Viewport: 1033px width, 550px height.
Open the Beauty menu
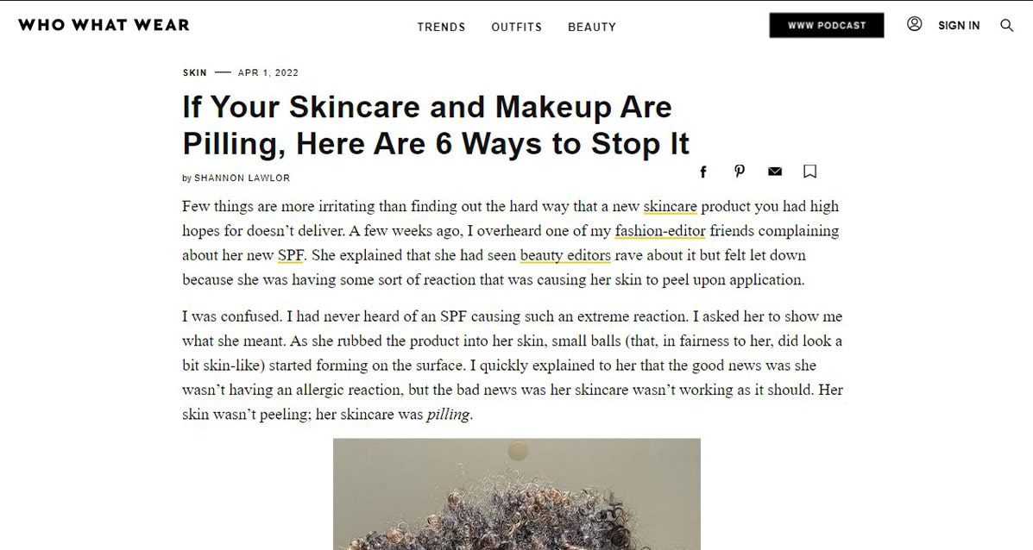point(592,27)
